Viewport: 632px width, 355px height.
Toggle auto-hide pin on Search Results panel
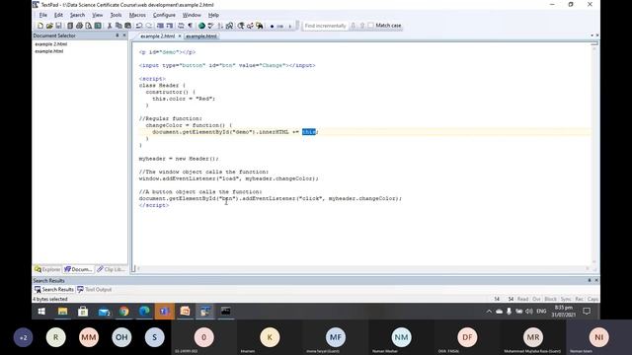tap(590, 280)
